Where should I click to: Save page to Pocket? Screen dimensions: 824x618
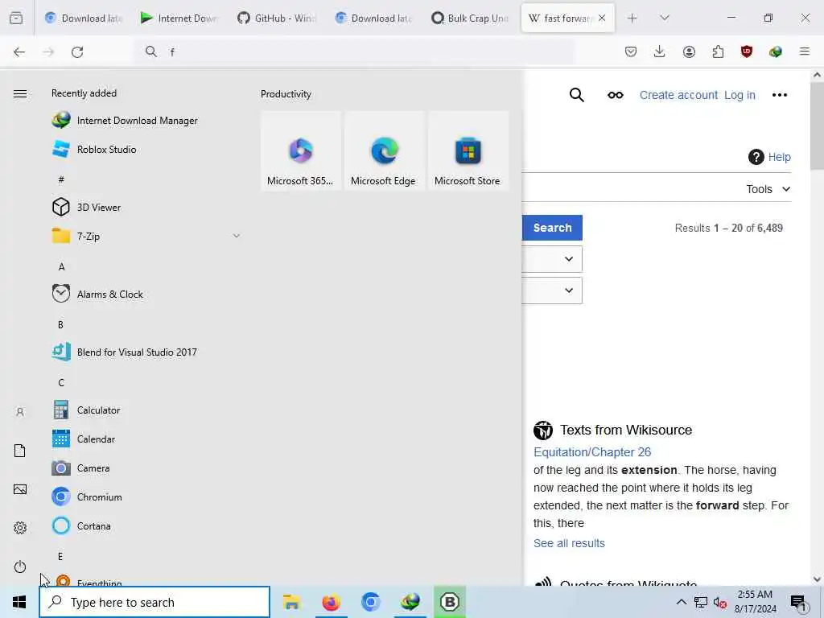click(631, 51)
